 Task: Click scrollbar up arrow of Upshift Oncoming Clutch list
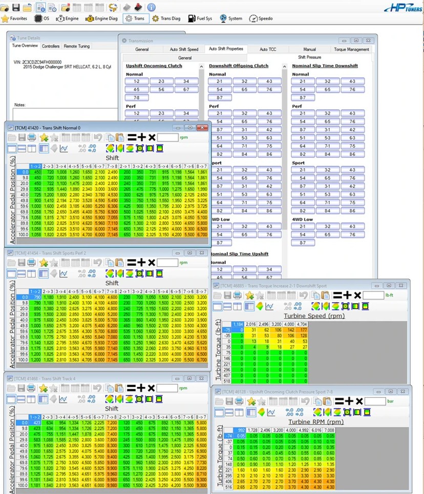point(202,67)
